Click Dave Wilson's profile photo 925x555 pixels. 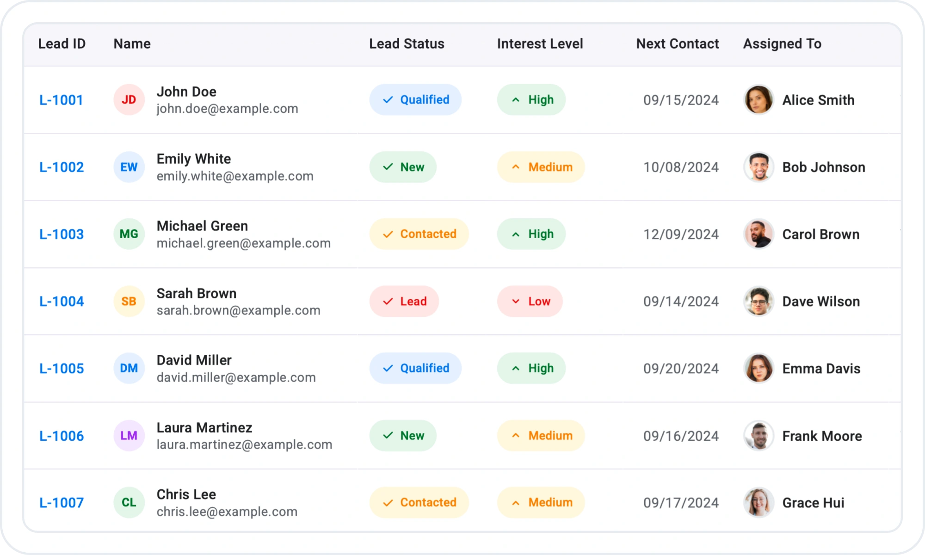tap(758, 301)
